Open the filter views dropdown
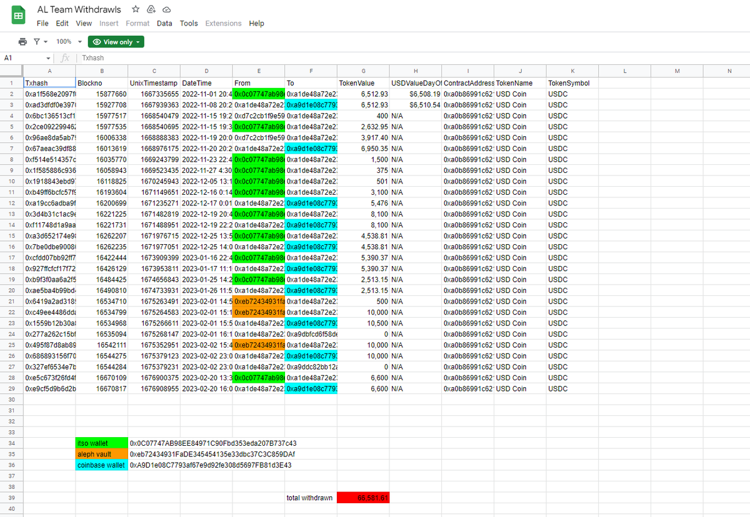The width and height of the screenshot is (750, 517). click(40, 42)
